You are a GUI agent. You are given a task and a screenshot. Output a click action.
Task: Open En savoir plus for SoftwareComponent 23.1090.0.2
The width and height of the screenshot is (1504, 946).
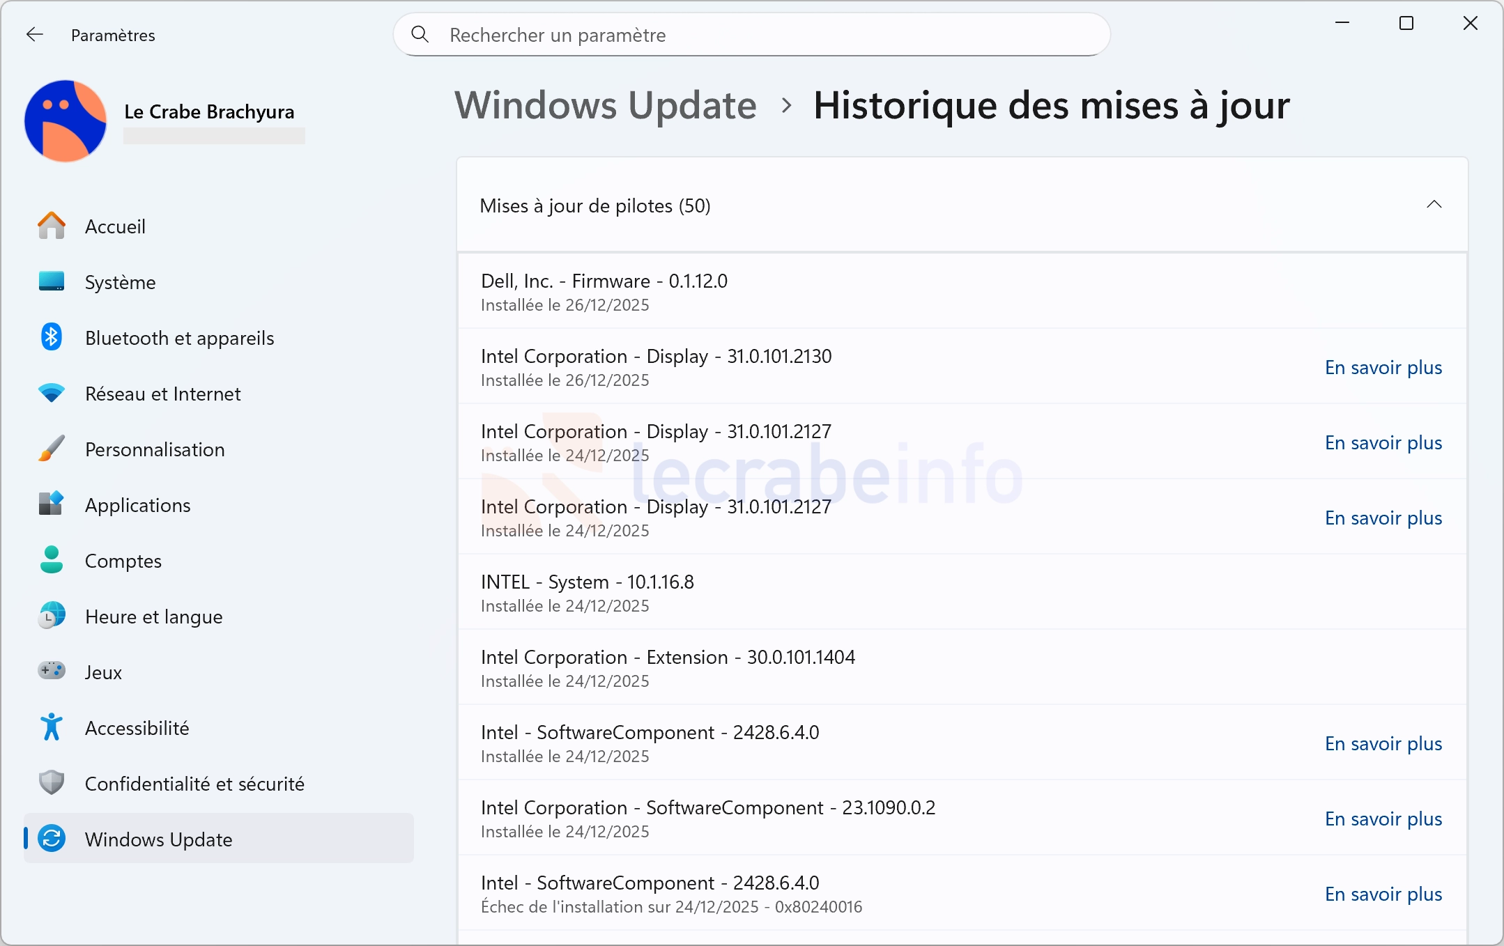click(x=1383, y=819)
